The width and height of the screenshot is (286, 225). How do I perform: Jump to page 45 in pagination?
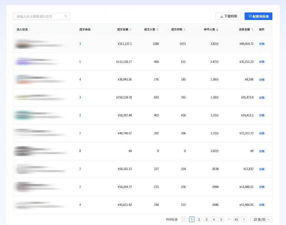click(236, 219)
